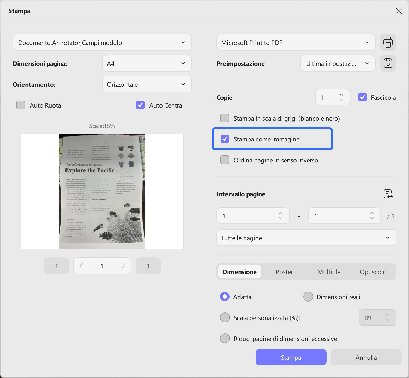Go to previous preview page arrow
Screen dimensions: 409x378
pos(81,266)
